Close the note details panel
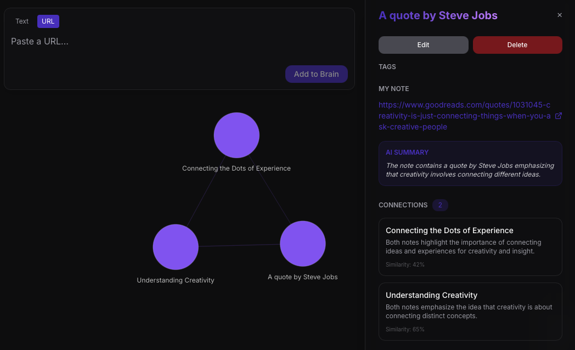Image resolution: width=575 pixels, height=350 pixels. coord(560,15)
